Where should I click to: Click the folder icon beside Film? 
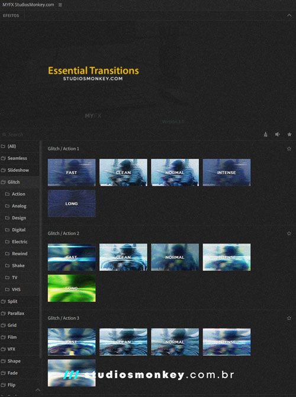click(3, 337)
